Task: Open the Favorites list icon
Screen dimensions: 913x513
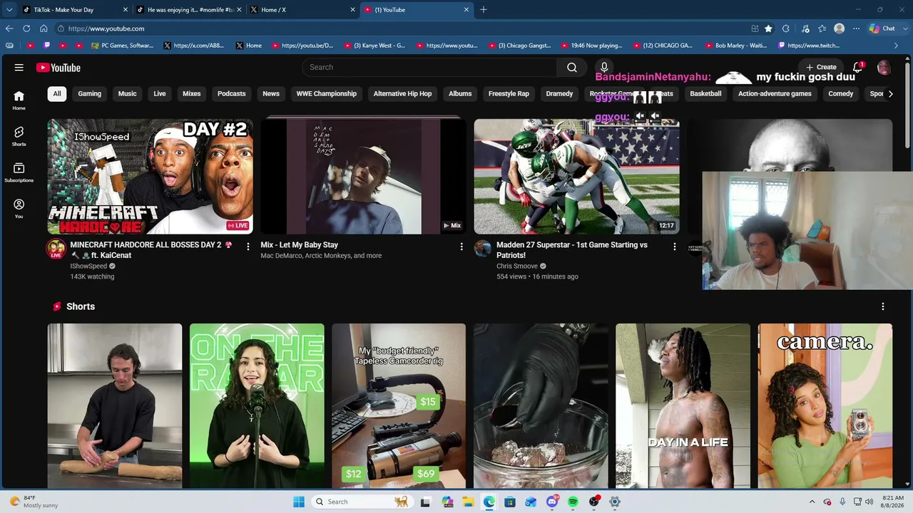Action: 822,28
